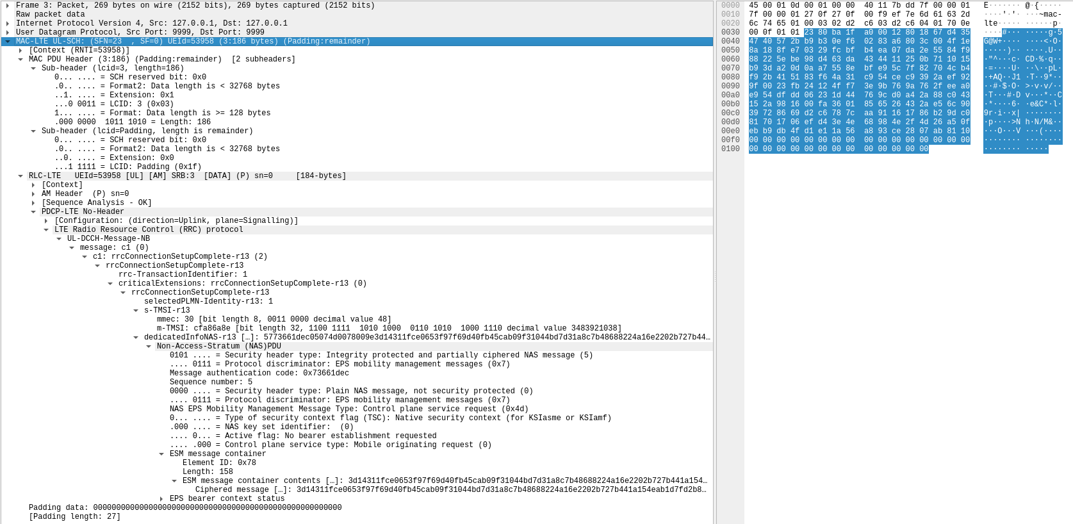Image resolution: width=1073 pixels, height=524 pixels.
Task: Expand Sequence Analysis - OK node
Action: point(33,202)
